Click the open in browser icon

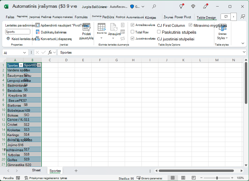click(x=123, y=32)
